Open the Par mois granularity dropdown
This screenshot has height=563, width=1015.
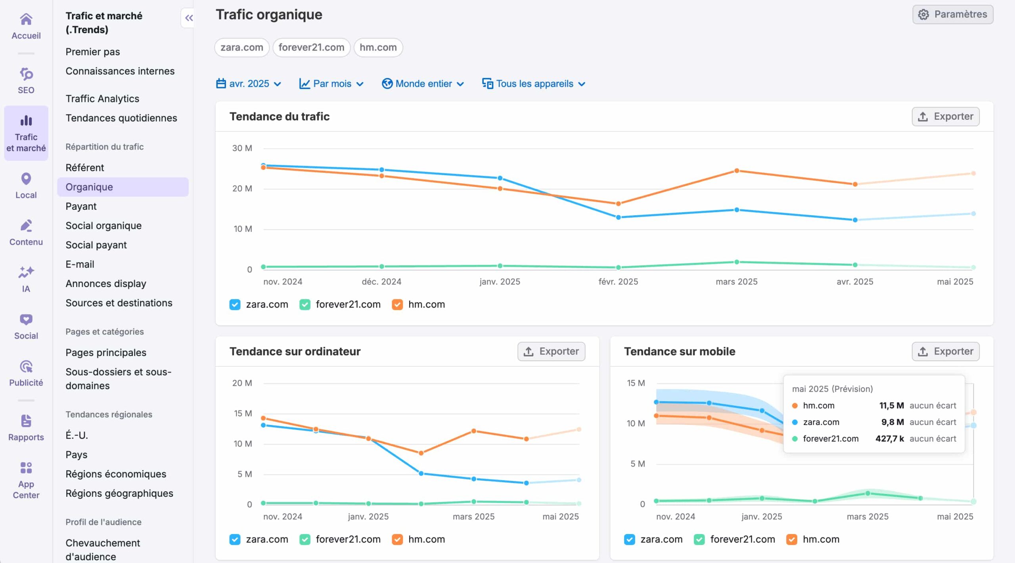331,84
